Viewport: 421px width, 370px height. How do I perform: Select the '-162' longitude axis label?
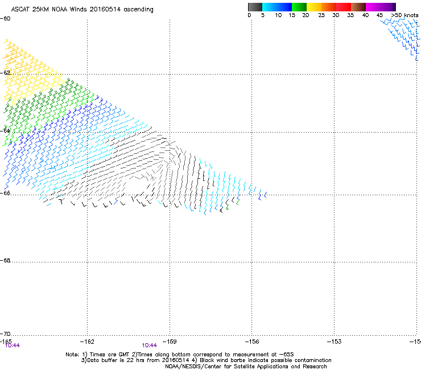pos(87,342)
